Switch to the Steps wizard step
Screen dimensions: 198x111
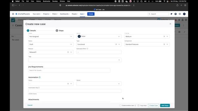coord(60,31)
